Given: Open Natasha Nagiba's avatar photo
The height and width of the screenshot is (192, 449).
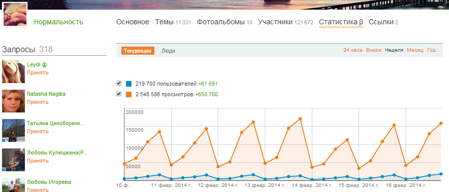Looking at the screenshot, I should click(13, 101).
